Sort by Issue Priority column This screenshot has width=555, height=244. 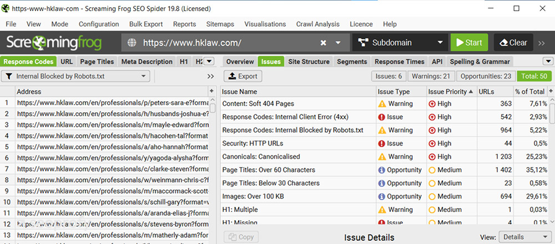pyautogui.click(x=452, y=91)
